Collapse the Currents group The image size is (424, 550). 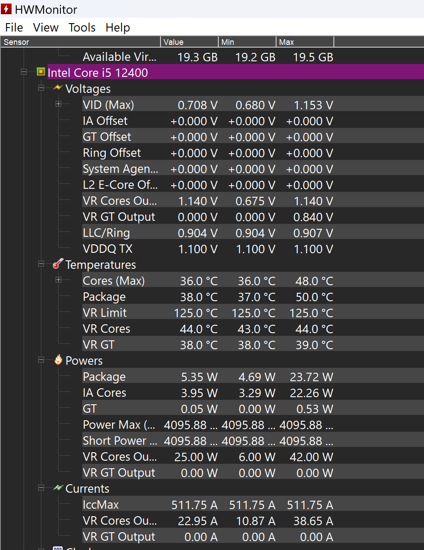tap(41, 488)
